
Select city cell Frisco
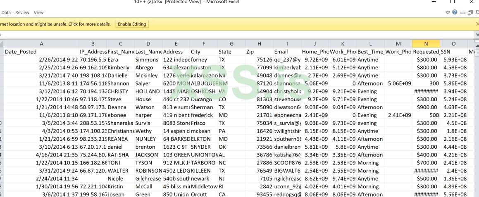204,123
